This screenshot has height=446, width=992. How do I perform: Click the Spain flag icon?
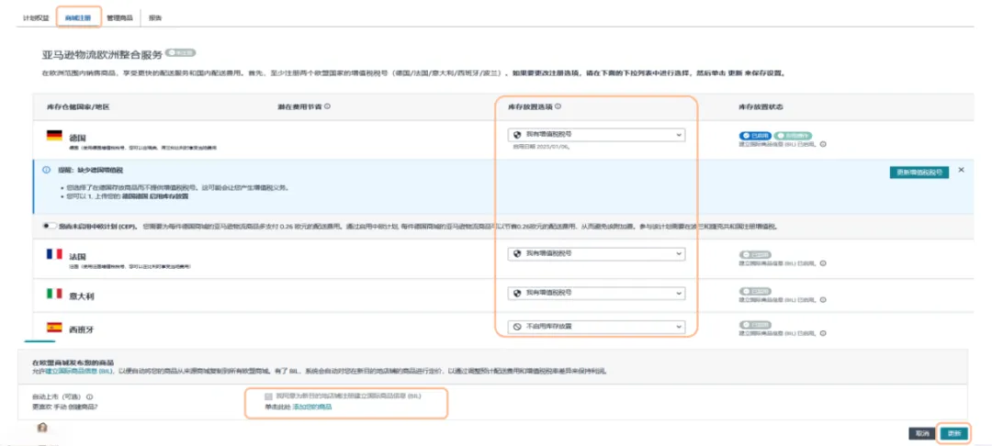pyautogui.click(x=54, y=328)
